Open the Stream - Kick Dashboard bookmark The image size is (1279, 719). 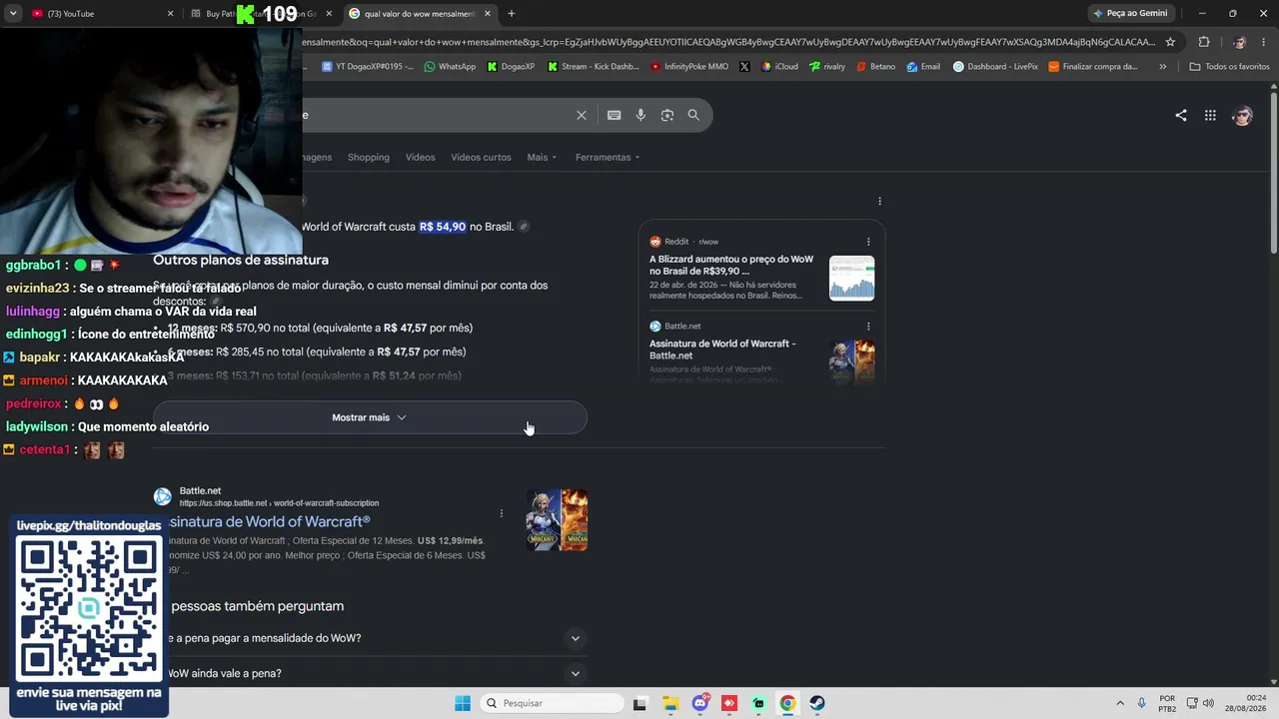tap(593, 67)
